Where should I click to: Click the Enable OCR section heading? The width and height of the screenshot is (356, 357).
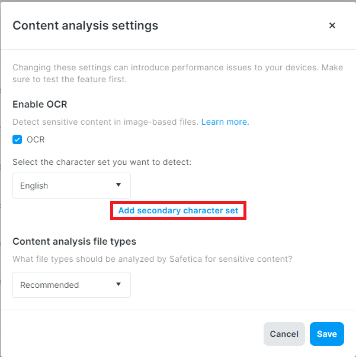(40, 105)
